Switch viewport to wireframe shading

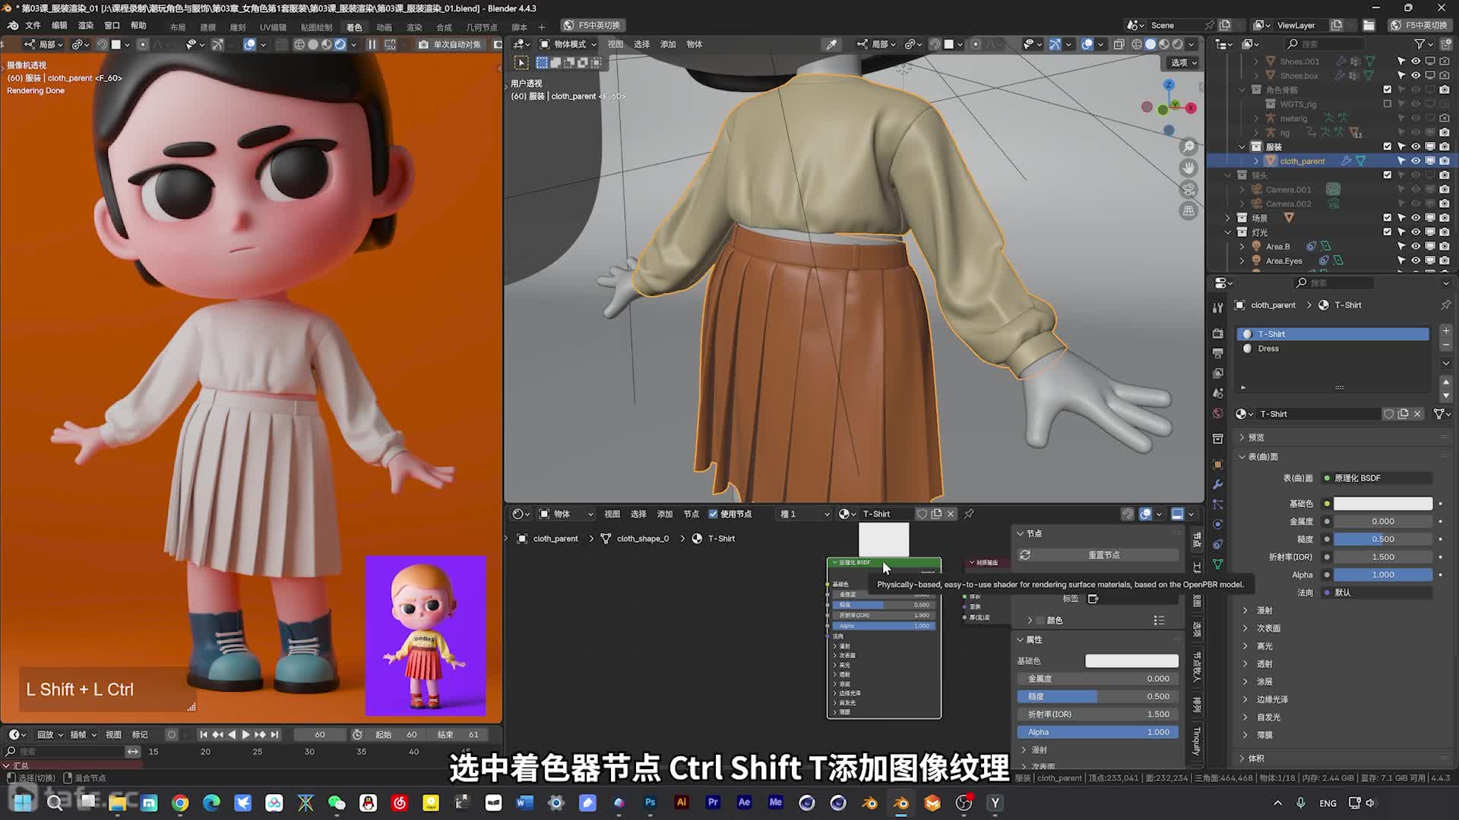pos(1137,44)
